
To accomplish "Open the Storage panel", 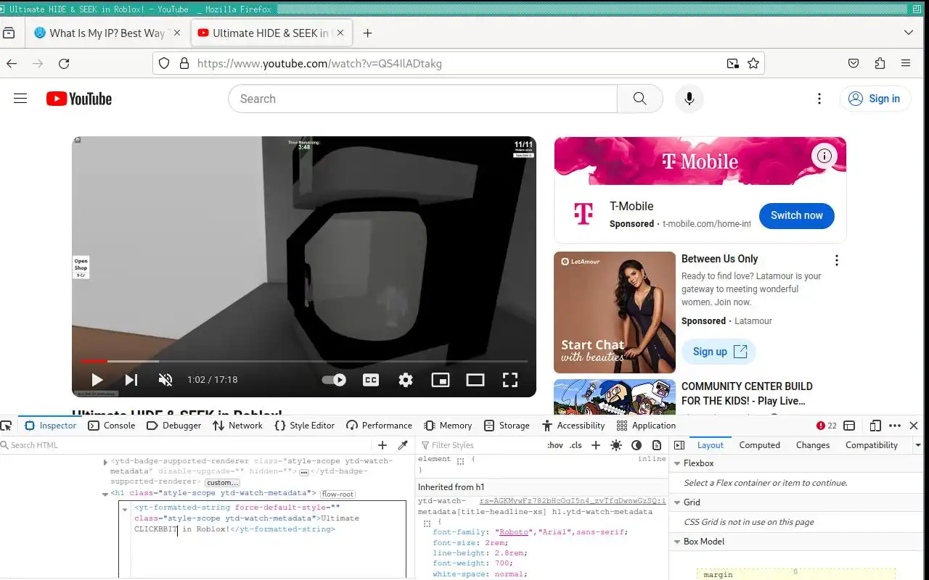I will pos(507,426).
